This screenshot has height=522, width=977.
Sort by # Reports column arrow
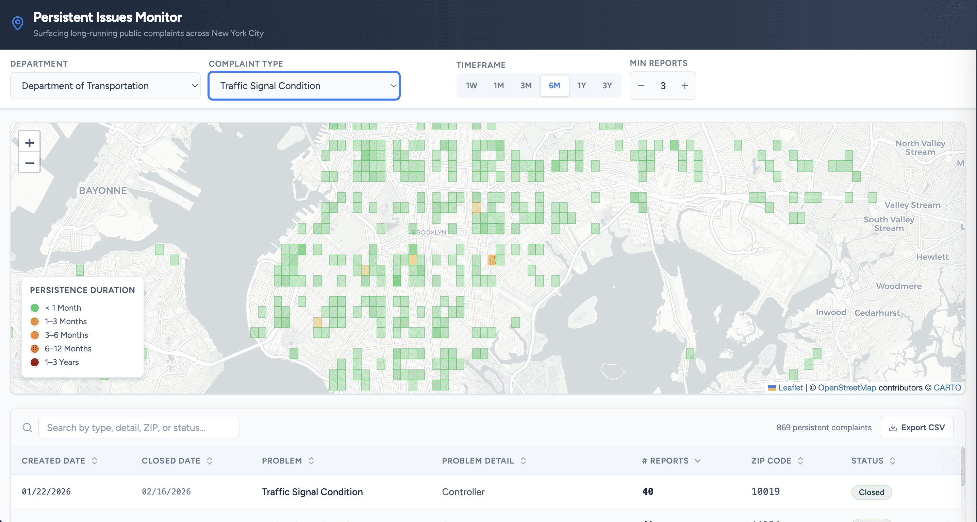(697, 460)
